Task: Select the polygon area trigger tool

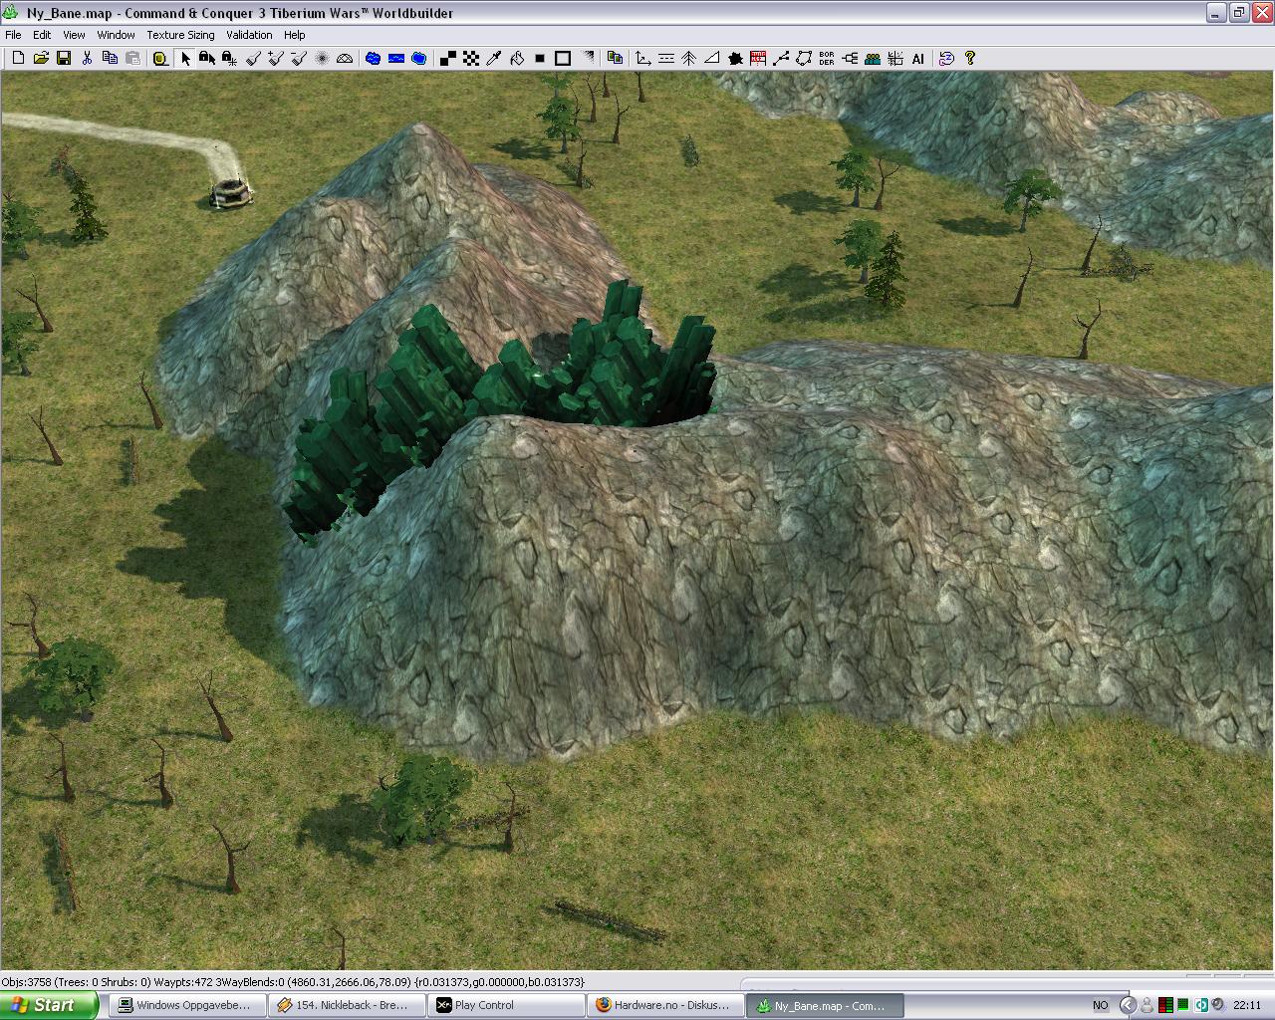Action: tap(804, 58)
